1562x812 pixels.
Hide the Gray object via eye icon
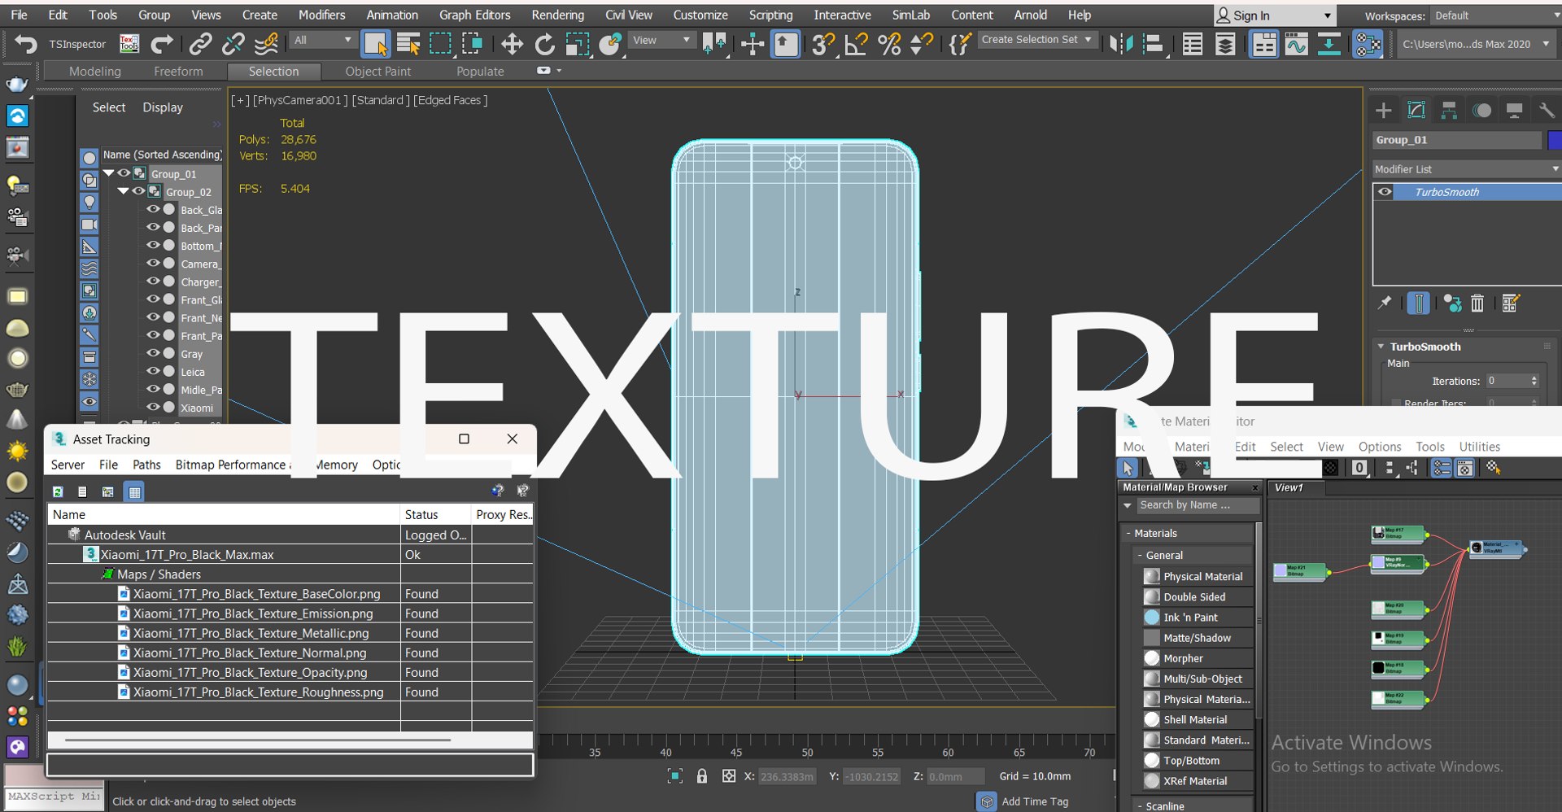click(153, 353)
